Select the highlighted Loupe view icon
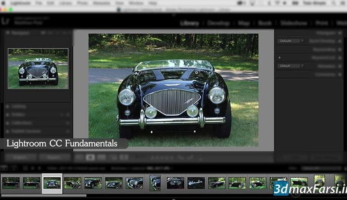 click(90, 157)
